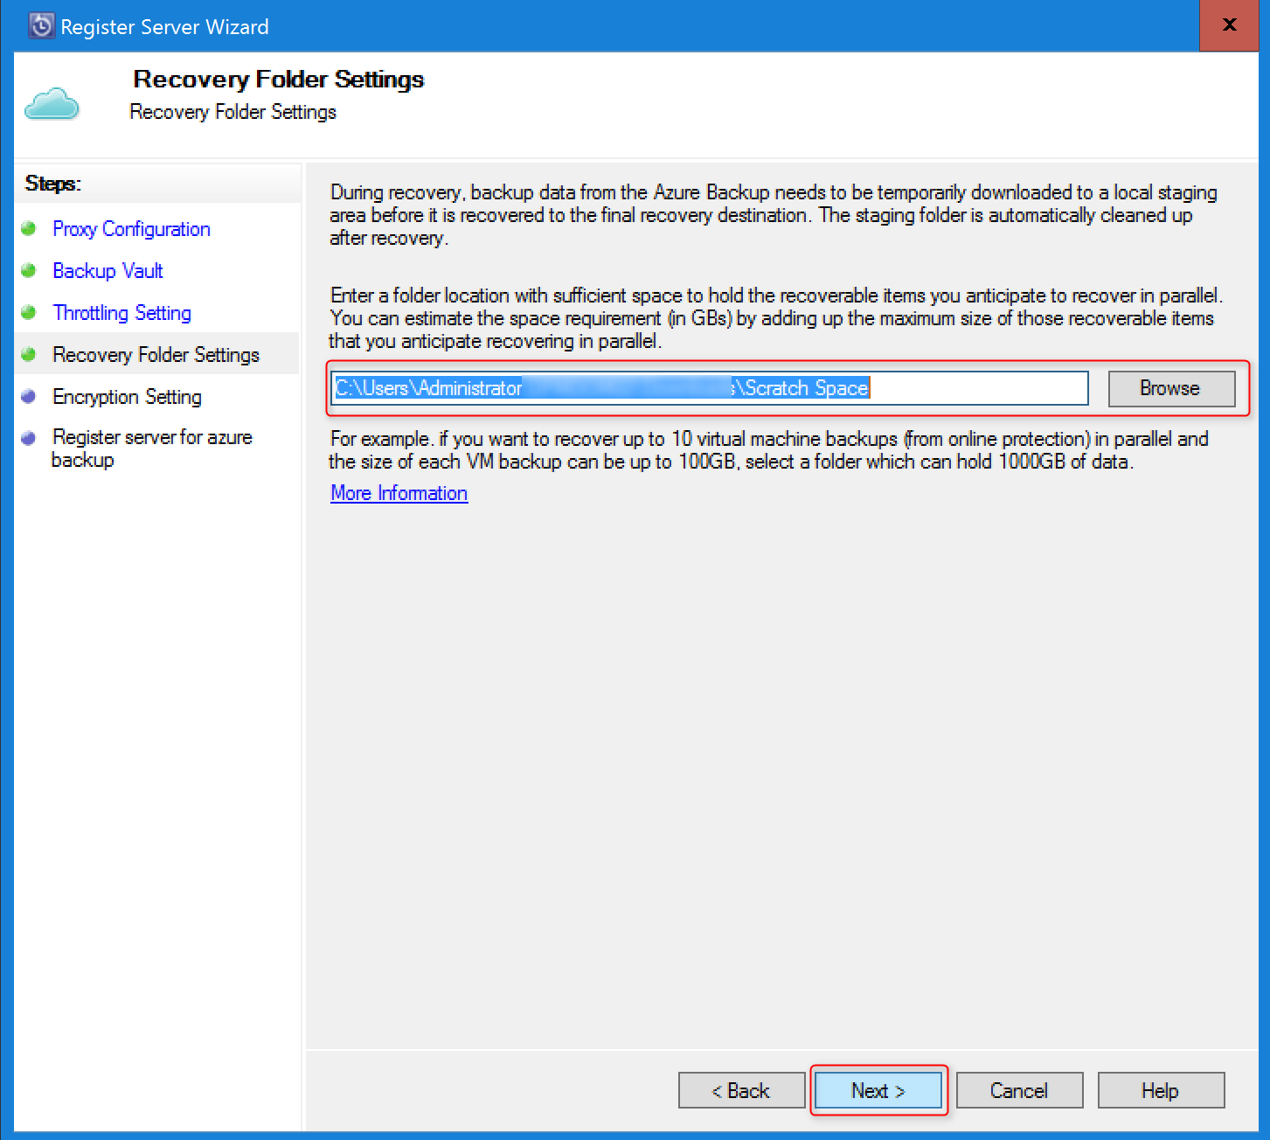Viewport: 1270px width, 1140px height.
Task: Go to the Throttling Setting step
Action: [x=122, y=312]
